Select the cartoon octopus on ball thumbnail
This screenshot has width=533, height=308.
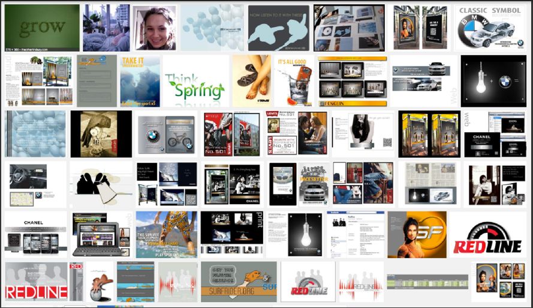pos(100,282)
